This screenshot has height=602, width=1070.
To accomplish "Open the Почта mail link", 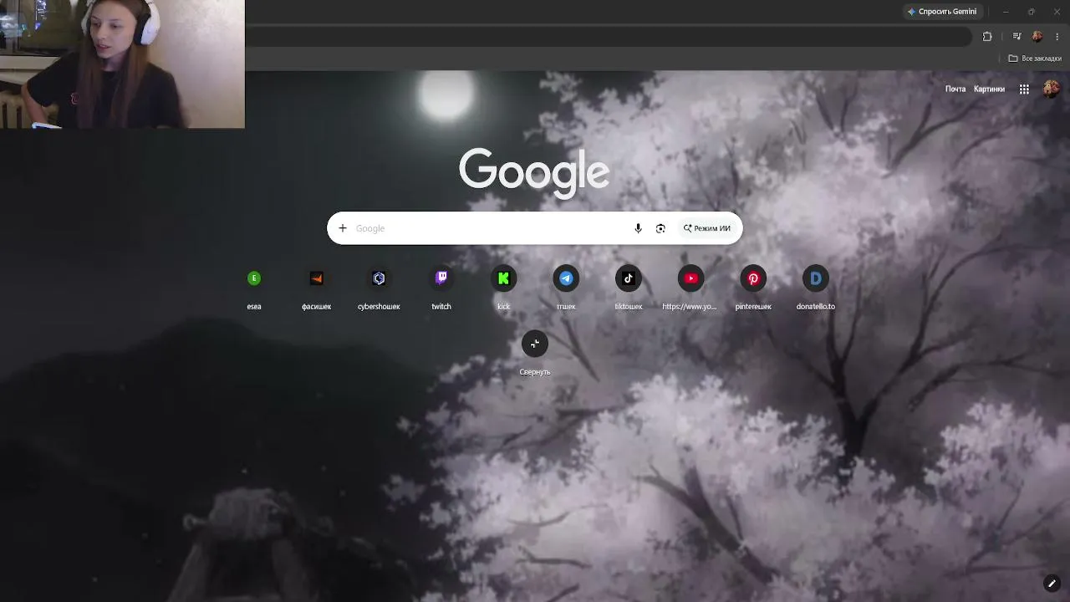I will coord(955,89).
